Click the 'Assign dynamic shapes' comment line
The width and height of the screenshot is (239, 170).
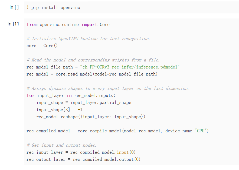(x=108, y=89)
